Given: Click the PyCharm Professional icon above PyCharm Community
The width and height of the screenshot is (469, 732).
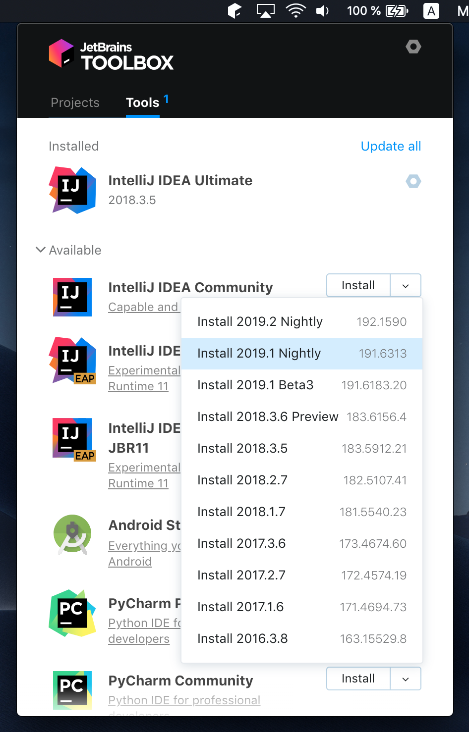Looking at the screenshot, I should 72,613.
